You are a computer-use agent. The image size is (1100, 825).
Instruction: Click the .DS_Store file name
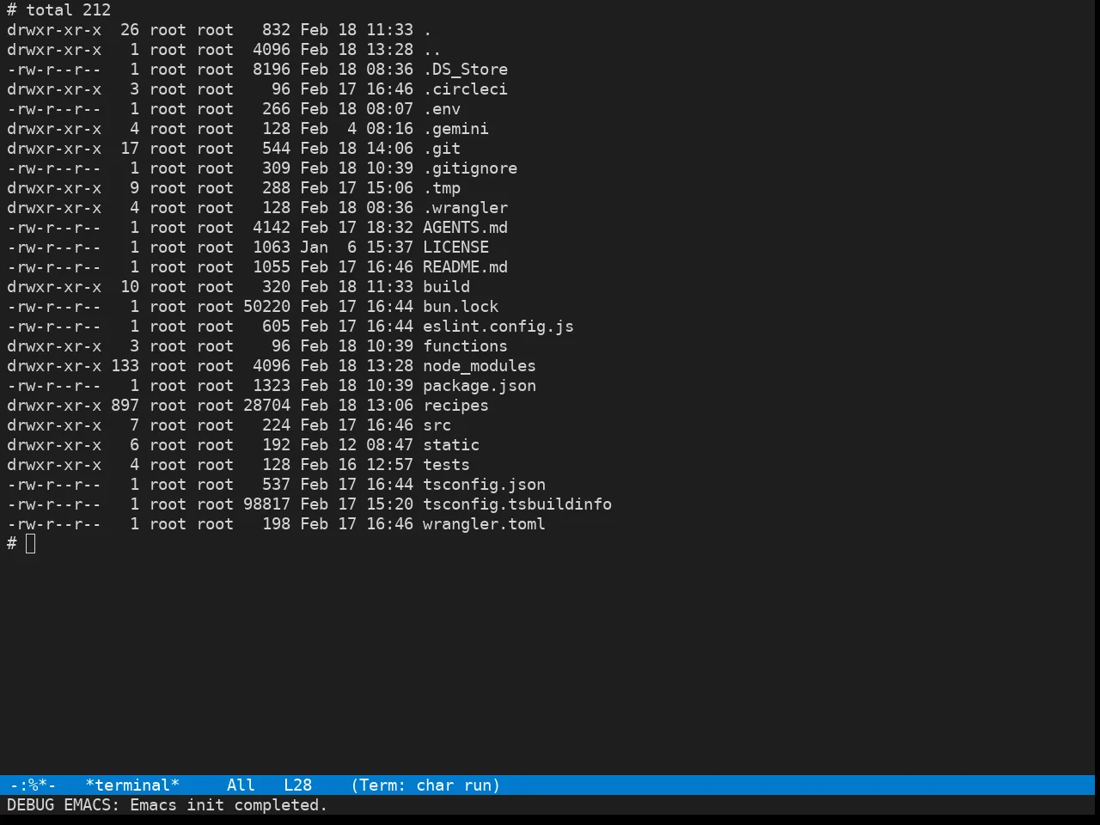[465, 70]
